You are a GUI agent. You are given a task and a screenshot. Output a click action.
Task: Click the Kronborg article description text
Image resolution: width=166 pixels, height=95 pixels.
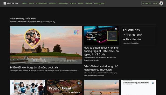[x=44, y=71]
